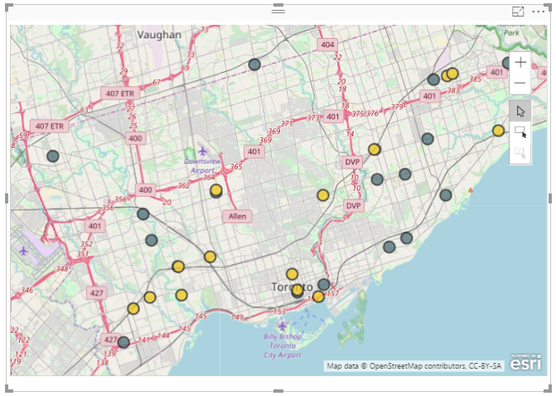556x396 pixels.
Task: Click the visual's right-edge sizing handle
Action: 550,198
